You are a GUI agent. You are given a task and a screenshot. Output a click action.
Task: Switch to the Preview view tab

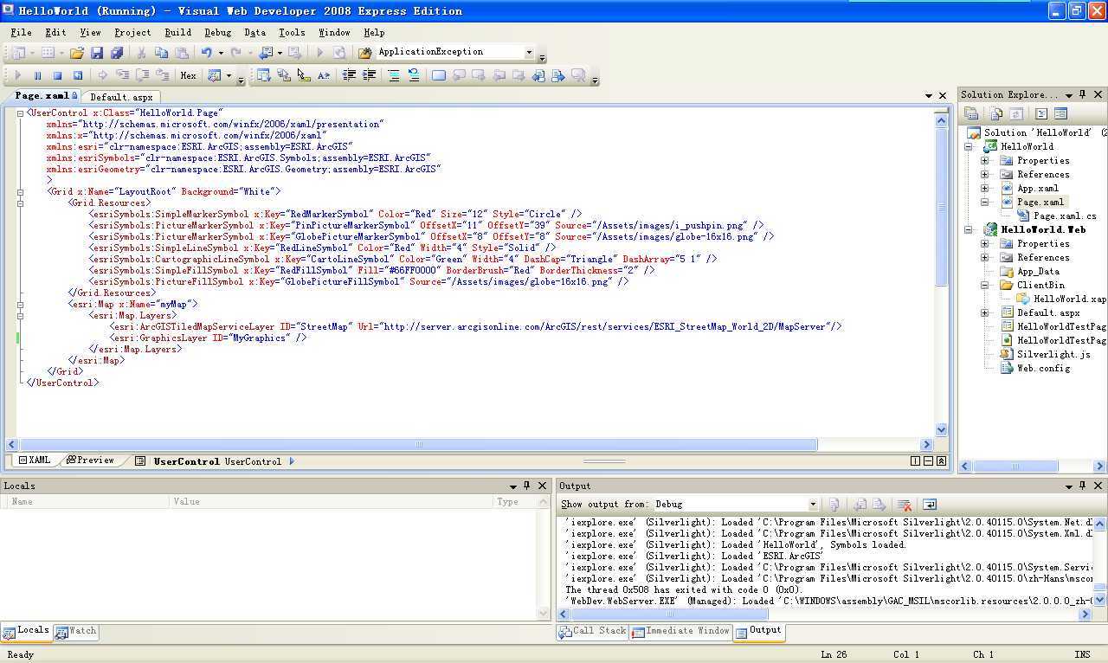(90, 460)
